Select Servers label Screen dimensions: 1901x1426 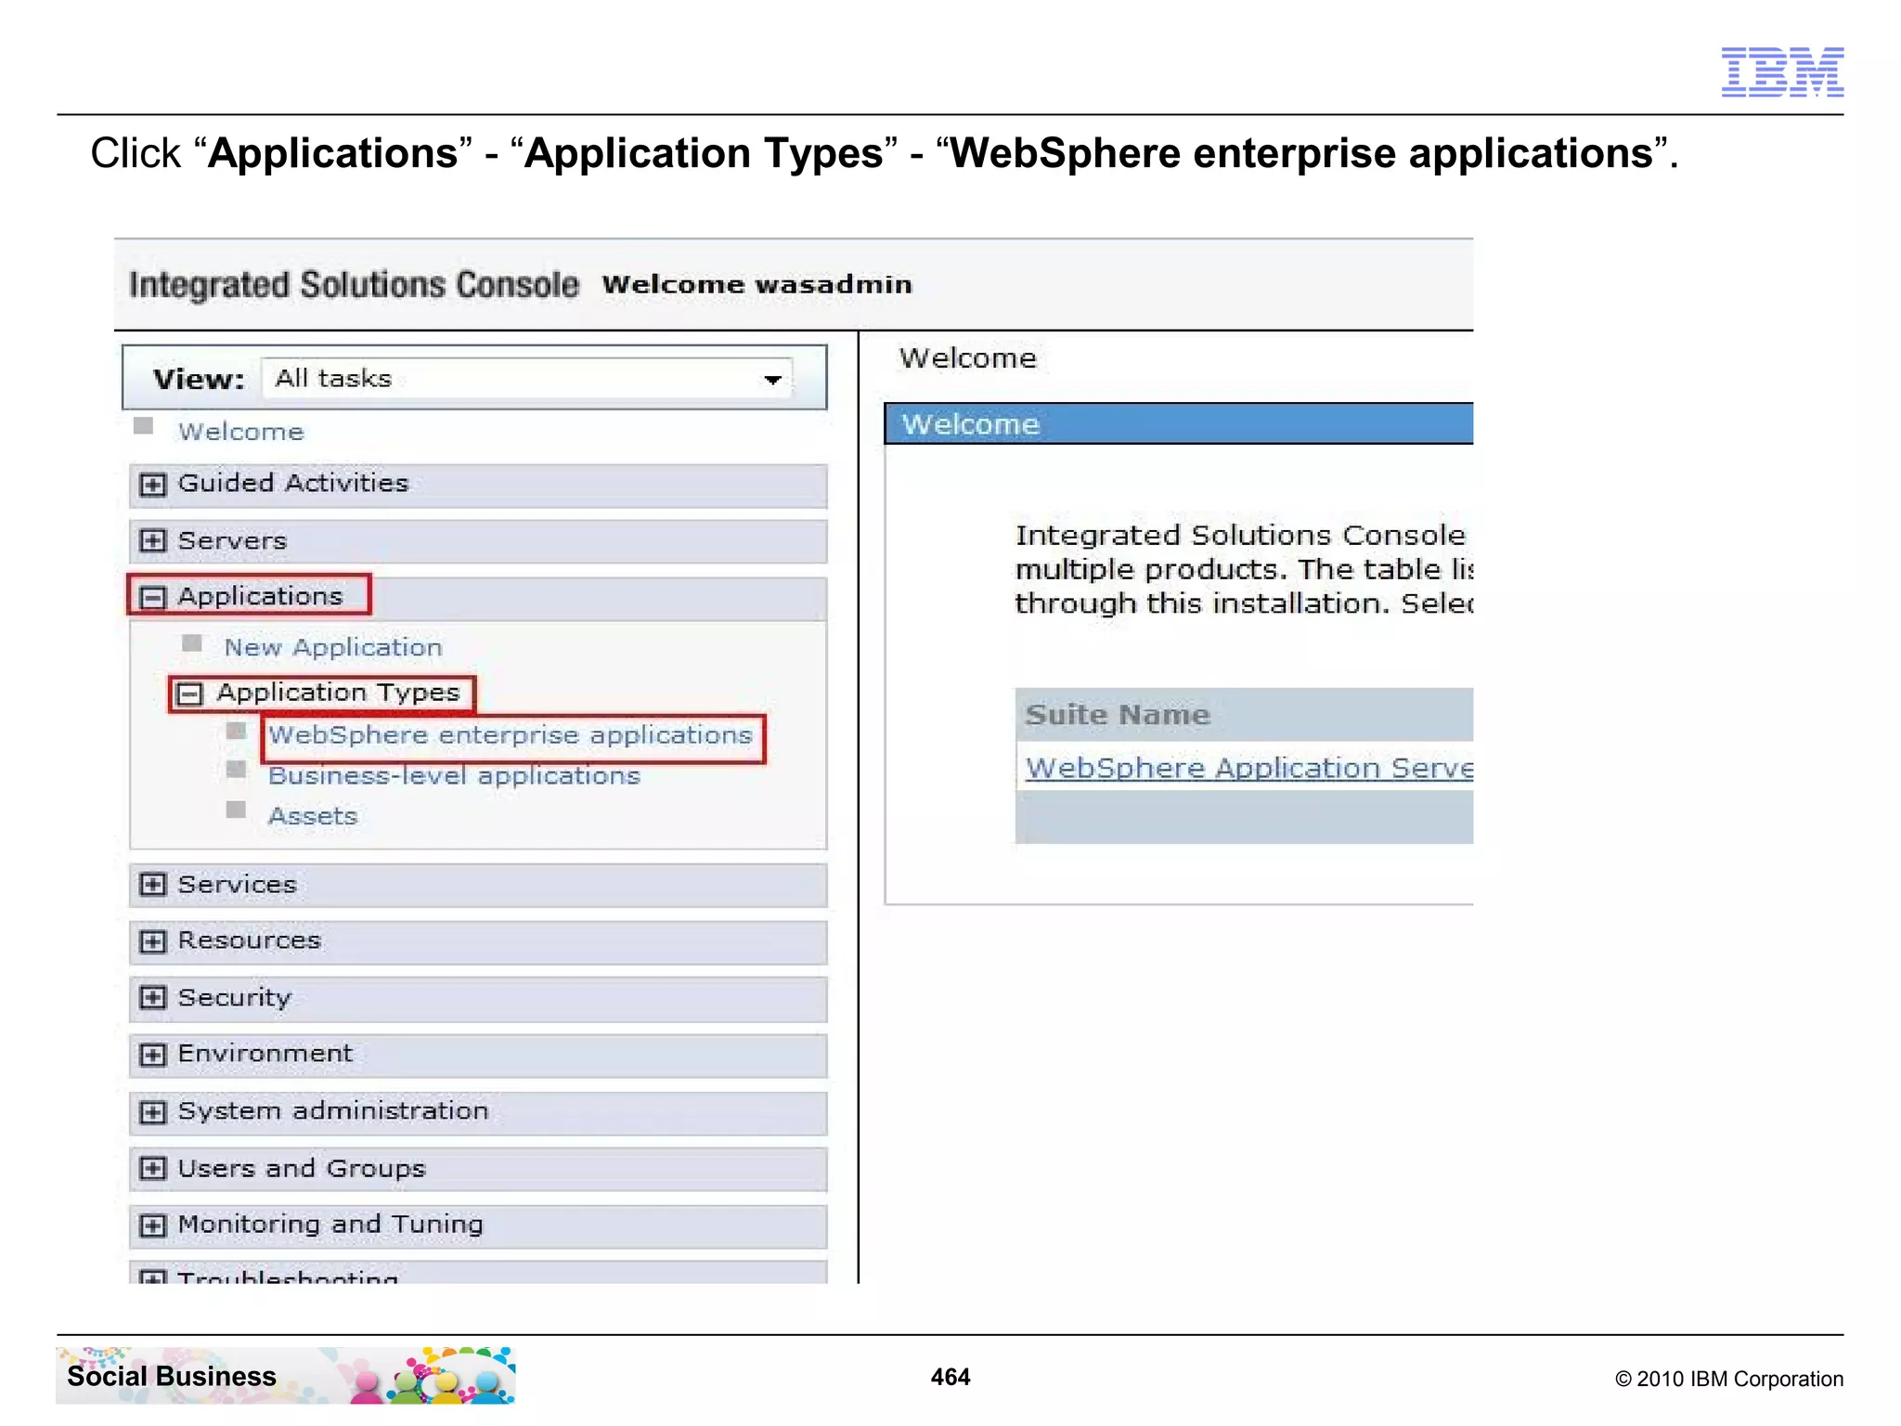point(232,540)
